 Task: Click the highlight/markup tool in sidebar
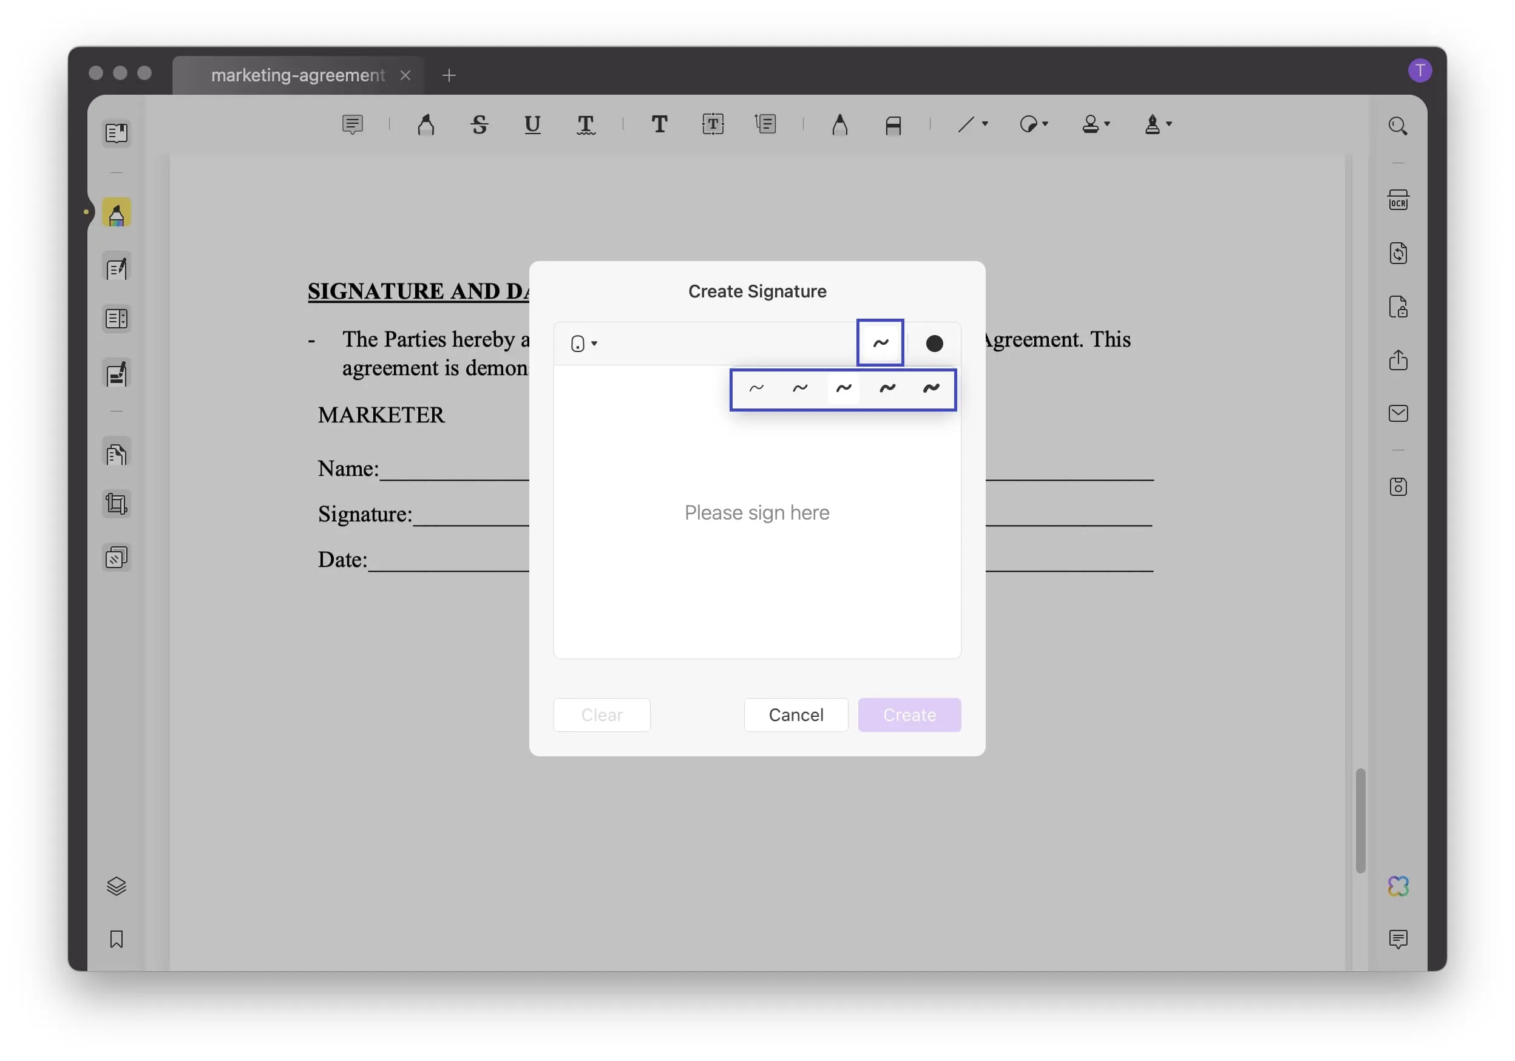point(115,213)
